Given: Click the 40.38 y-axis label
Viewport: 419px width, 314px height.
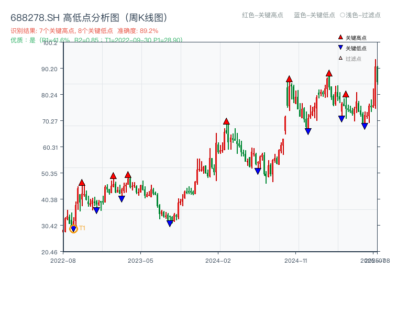Looking at the screenshot, I should 49,200.
